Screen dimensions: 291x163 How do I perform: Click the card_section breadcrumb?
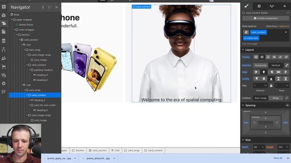[x=98, y=150]
